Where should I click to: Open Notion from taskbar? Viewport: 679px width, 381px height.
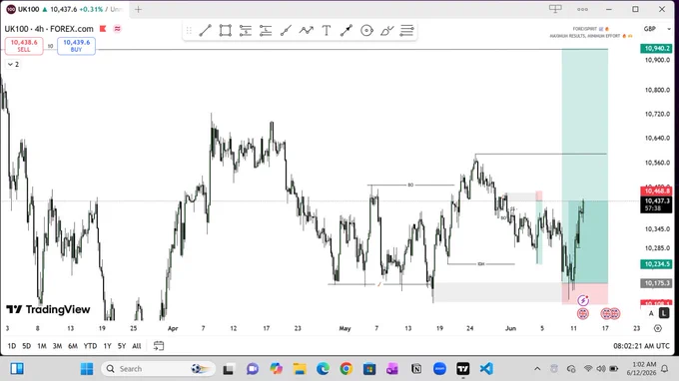(416, 369)
